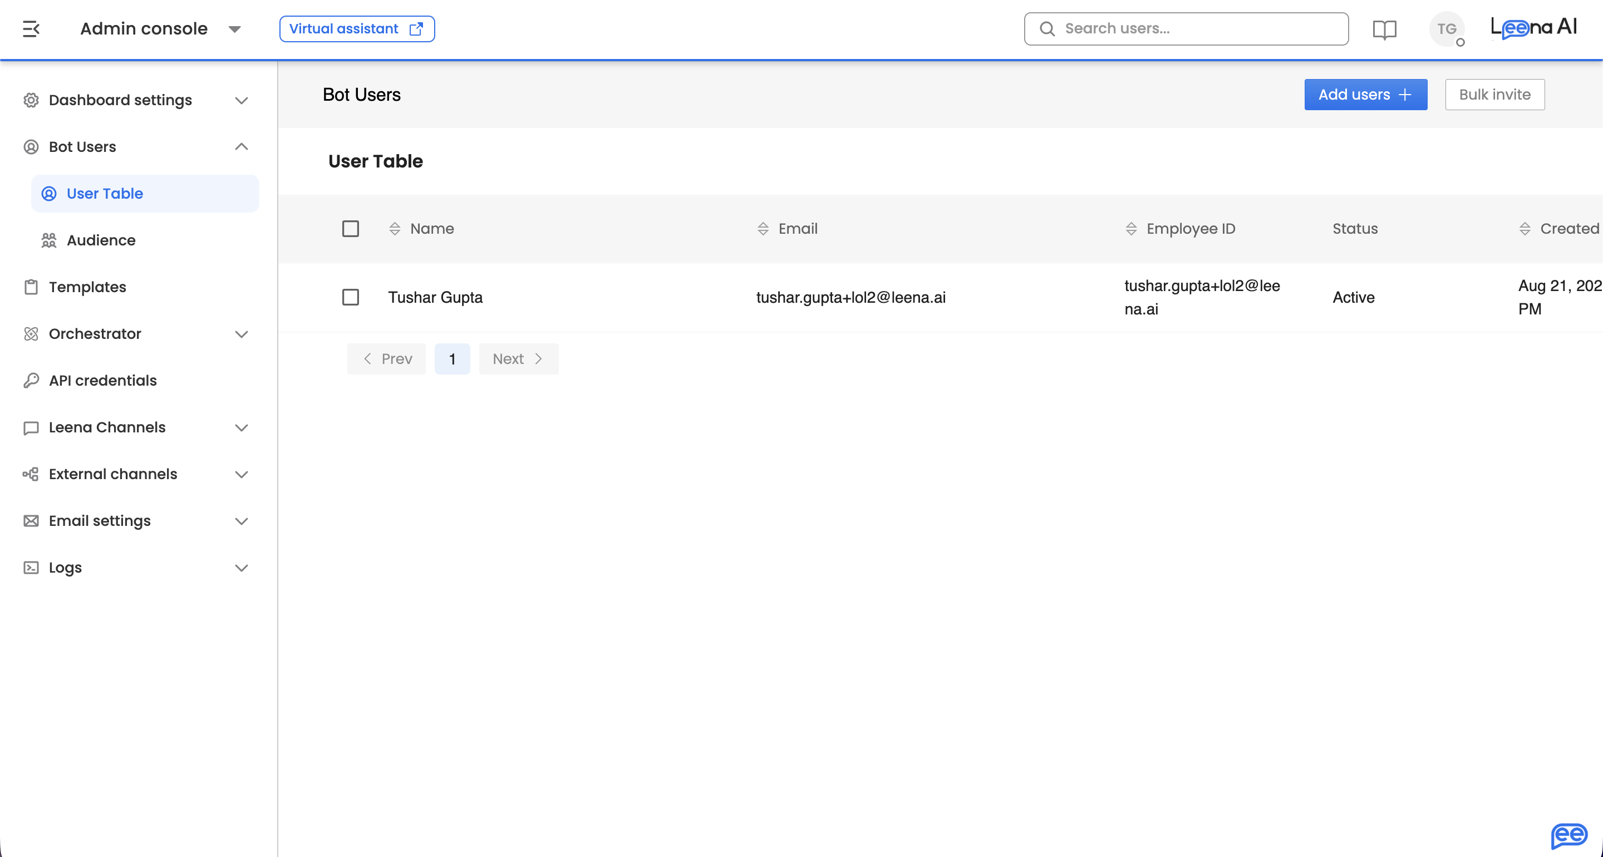
Task: Click the Add users button
Action: tap(1365, 95)
